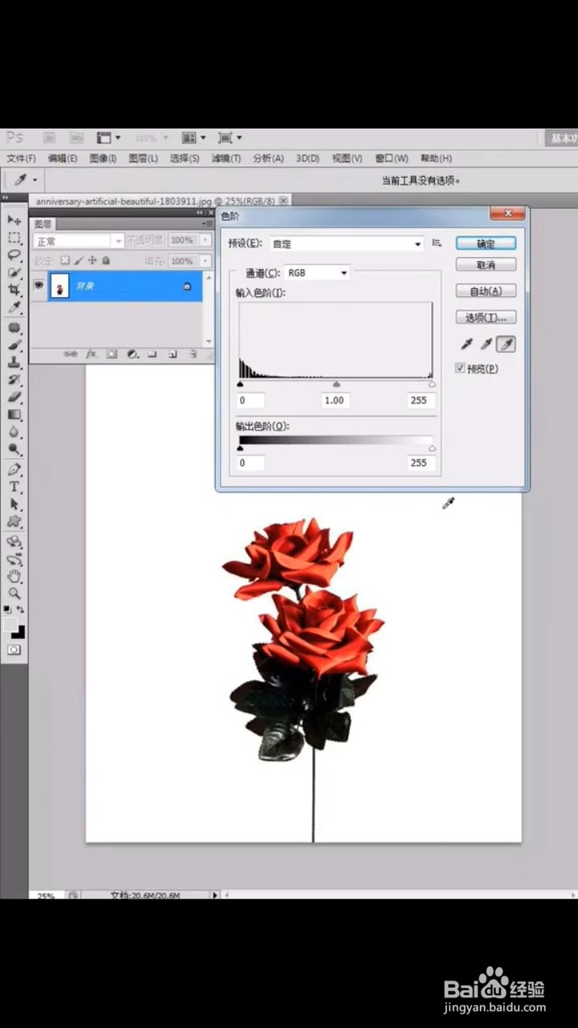Select the Dodge tool

pyautogui.click(x=14, y=450)
